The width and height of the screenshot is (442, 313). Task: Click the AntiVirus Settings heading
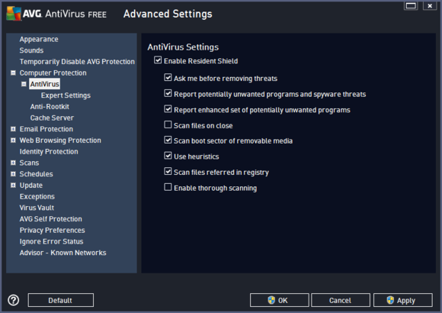click(183, 47)
